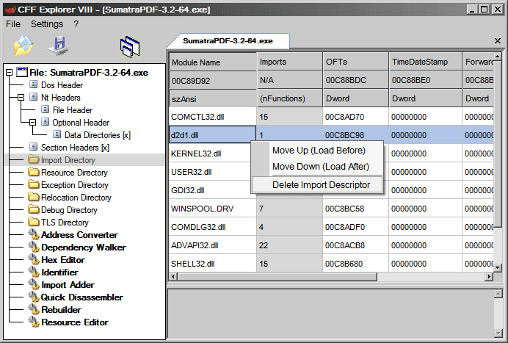Image resolution: width=508 pixels, height=343 pixels.
Task: Collapse the File: SumatraPDF-3.2-64.exe root node
Action: tap(9, 72)
